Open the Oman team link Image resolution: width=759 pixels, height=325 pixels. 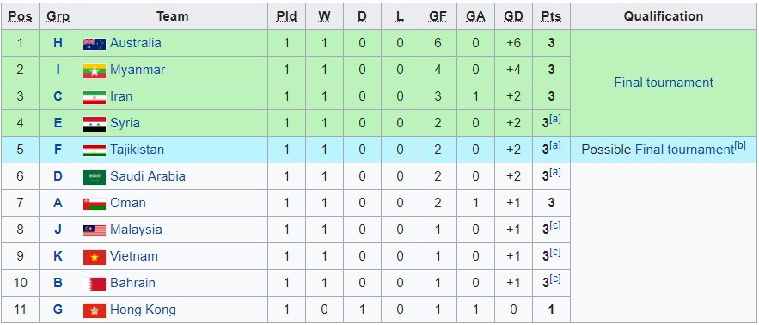[128, 203]
